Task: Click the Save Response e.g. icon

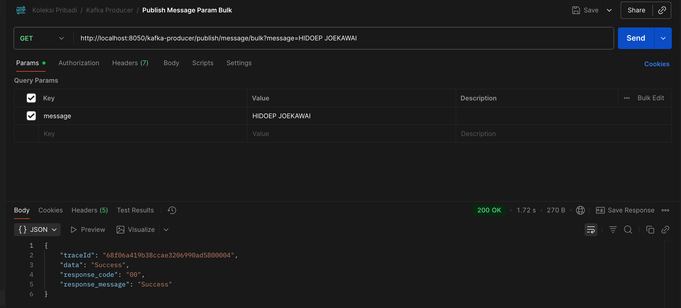Action: click(x=600, y=210)
